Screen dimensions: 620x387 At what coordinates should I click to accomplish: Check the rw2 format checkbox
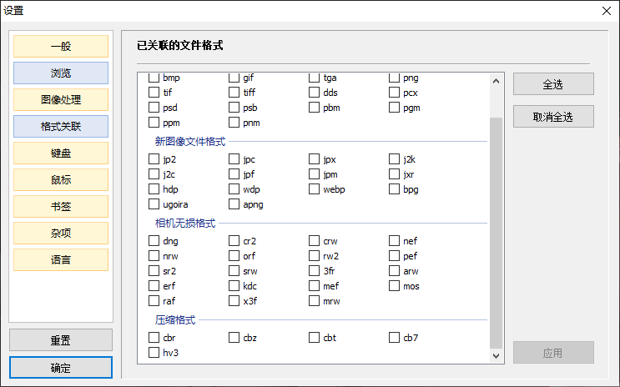click(x=314, y=256)
